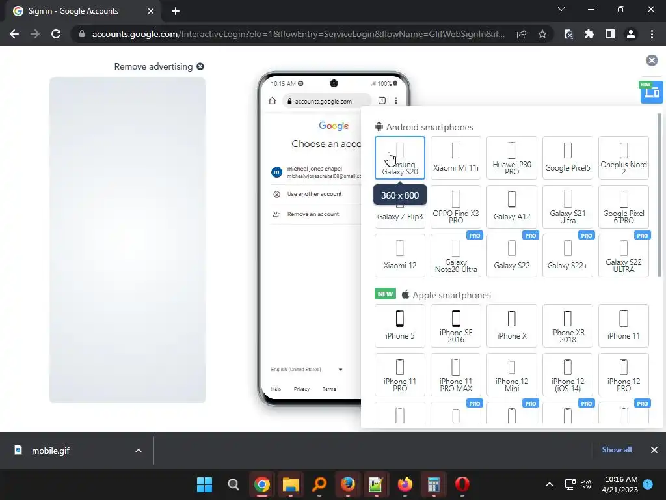Reload the current page

(56, 34)
